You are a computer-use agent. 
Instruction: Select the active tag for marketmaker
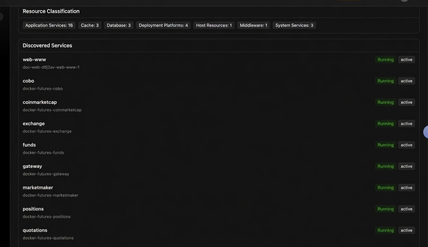click(x=406, y=188)
